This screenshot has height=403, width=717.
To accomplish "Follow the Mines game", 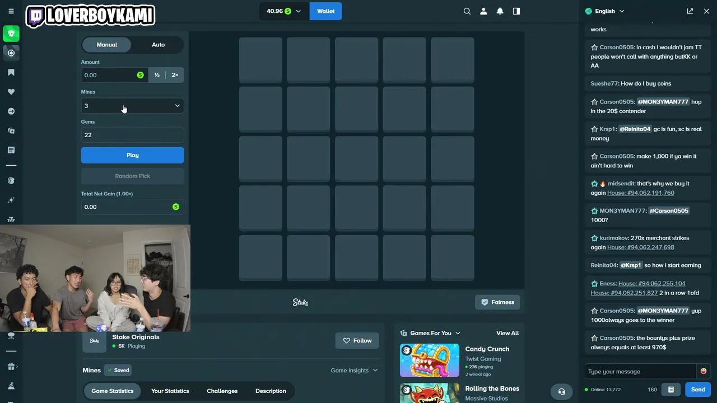I will click(x=357, y=340).
